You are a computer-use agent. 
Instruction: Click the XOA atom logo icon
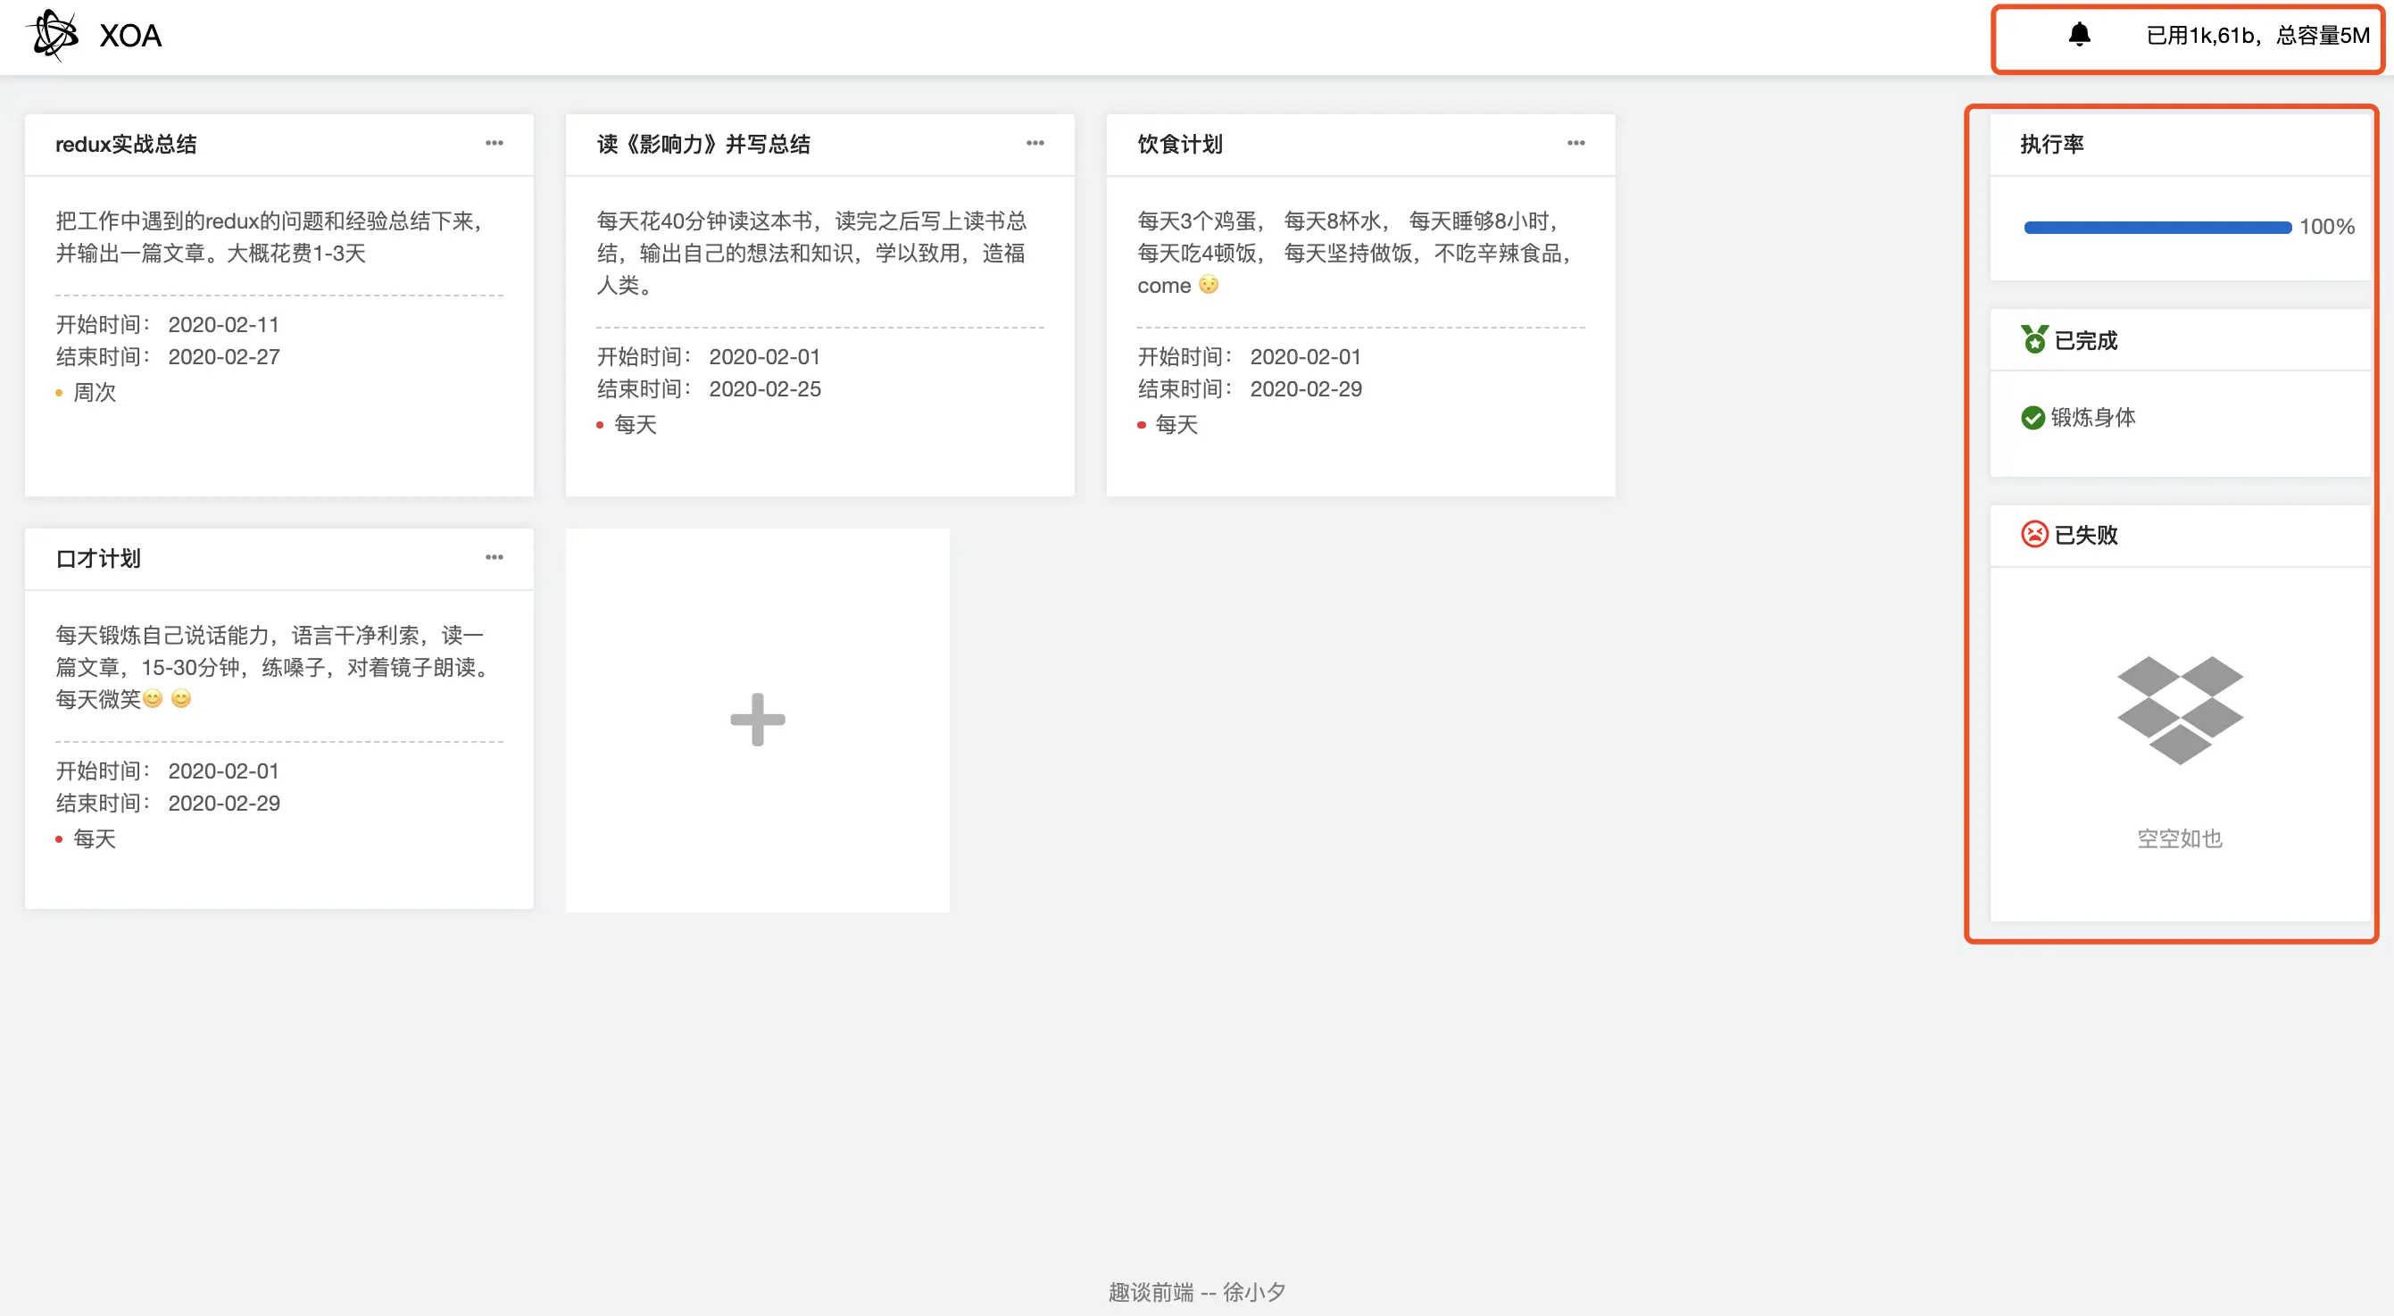[x=54, y=36]
